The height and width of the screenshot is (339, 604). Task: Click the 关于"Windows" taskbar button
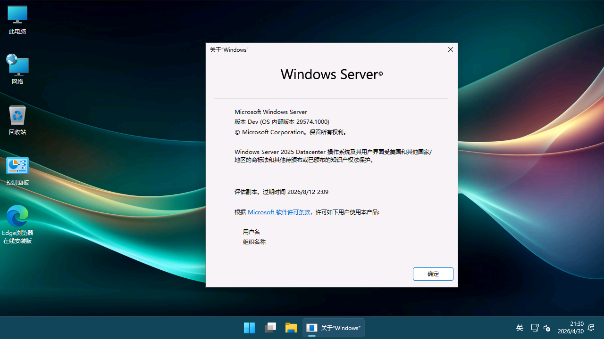point(334,328)
